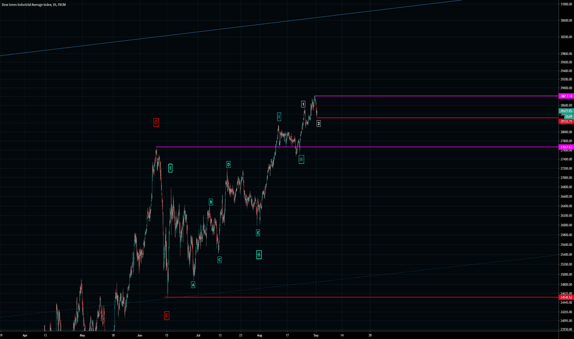574x339 pixels.
Task: Click the long red support line at the bottom
Action: (362, 297)
